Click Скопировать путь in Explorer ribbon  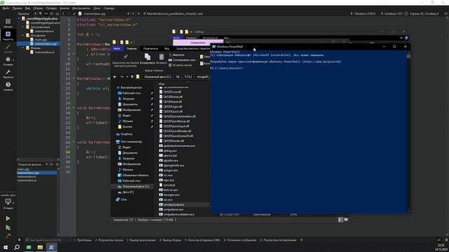(x=182, y=60)
